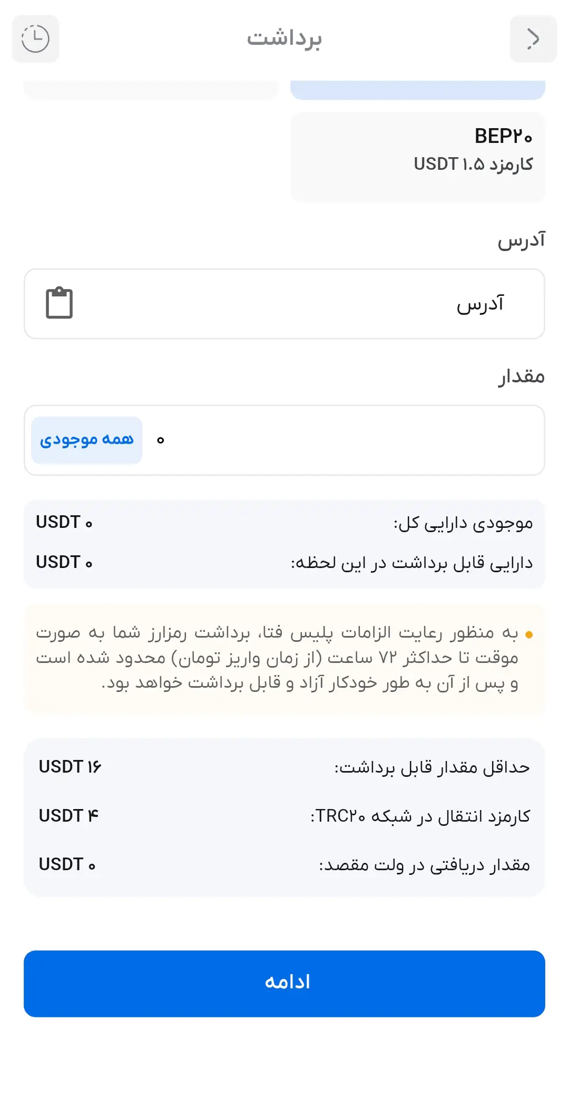Open withdrawal history clock icon
569x1117 pixels.
click(x=35, y=38)
